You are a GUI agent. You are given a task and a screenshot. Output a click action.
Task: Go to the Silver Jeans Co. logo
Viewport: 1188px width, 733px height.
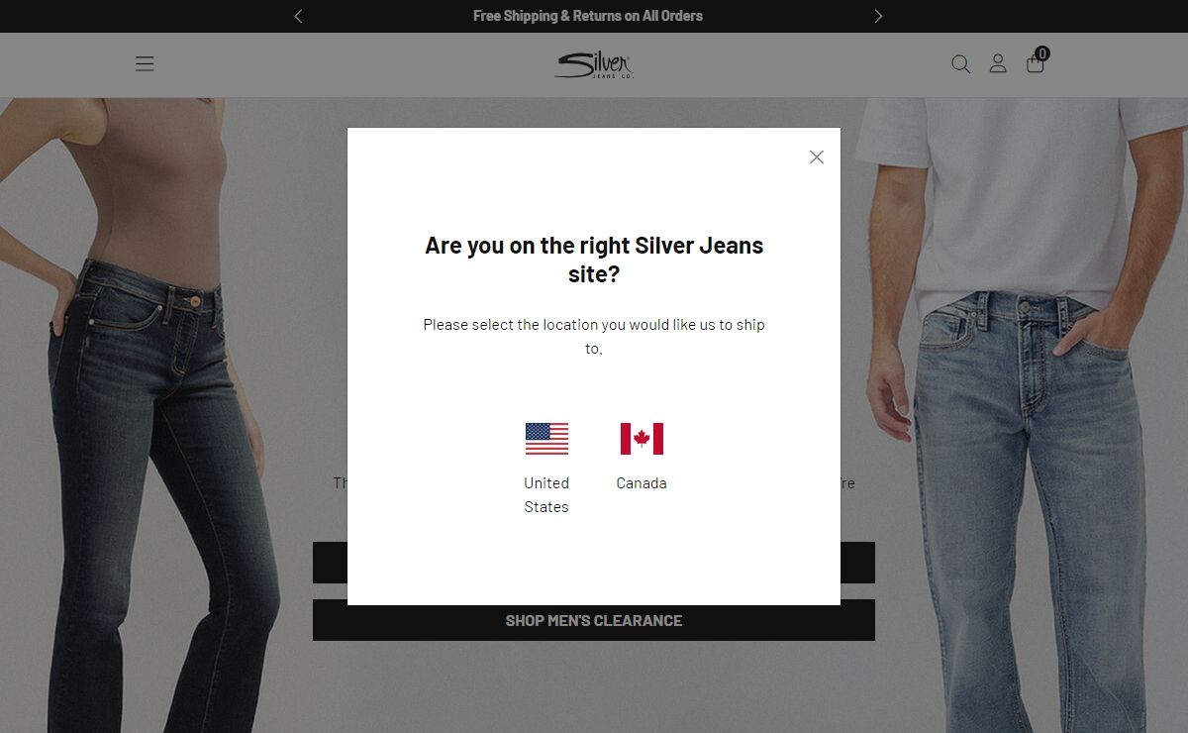pyautogui.click(x=594, y=65)
